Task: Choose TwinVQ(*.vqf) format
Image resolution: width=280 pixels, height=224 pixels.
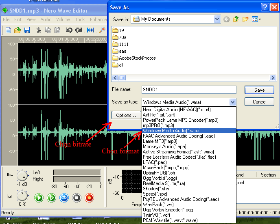Action: point(189,215)
